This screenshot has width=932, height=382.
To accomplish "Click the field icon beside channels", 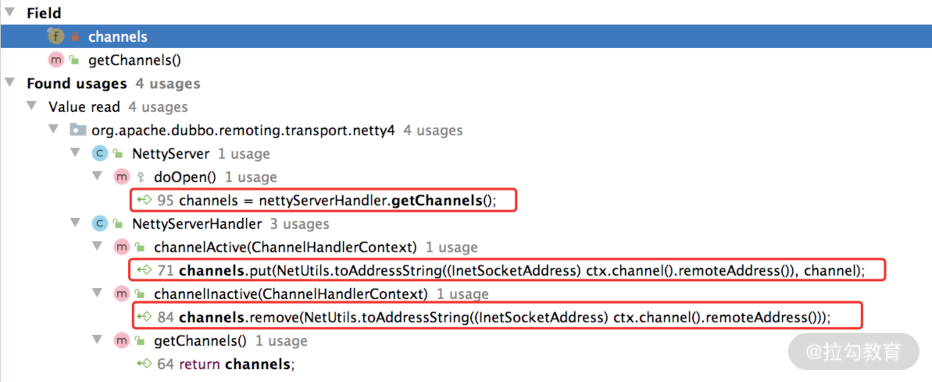I will 56,37.
